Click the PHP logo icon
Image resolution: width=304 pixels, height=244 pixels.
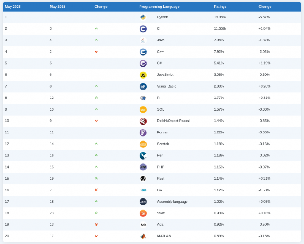[x=143, y=167]
